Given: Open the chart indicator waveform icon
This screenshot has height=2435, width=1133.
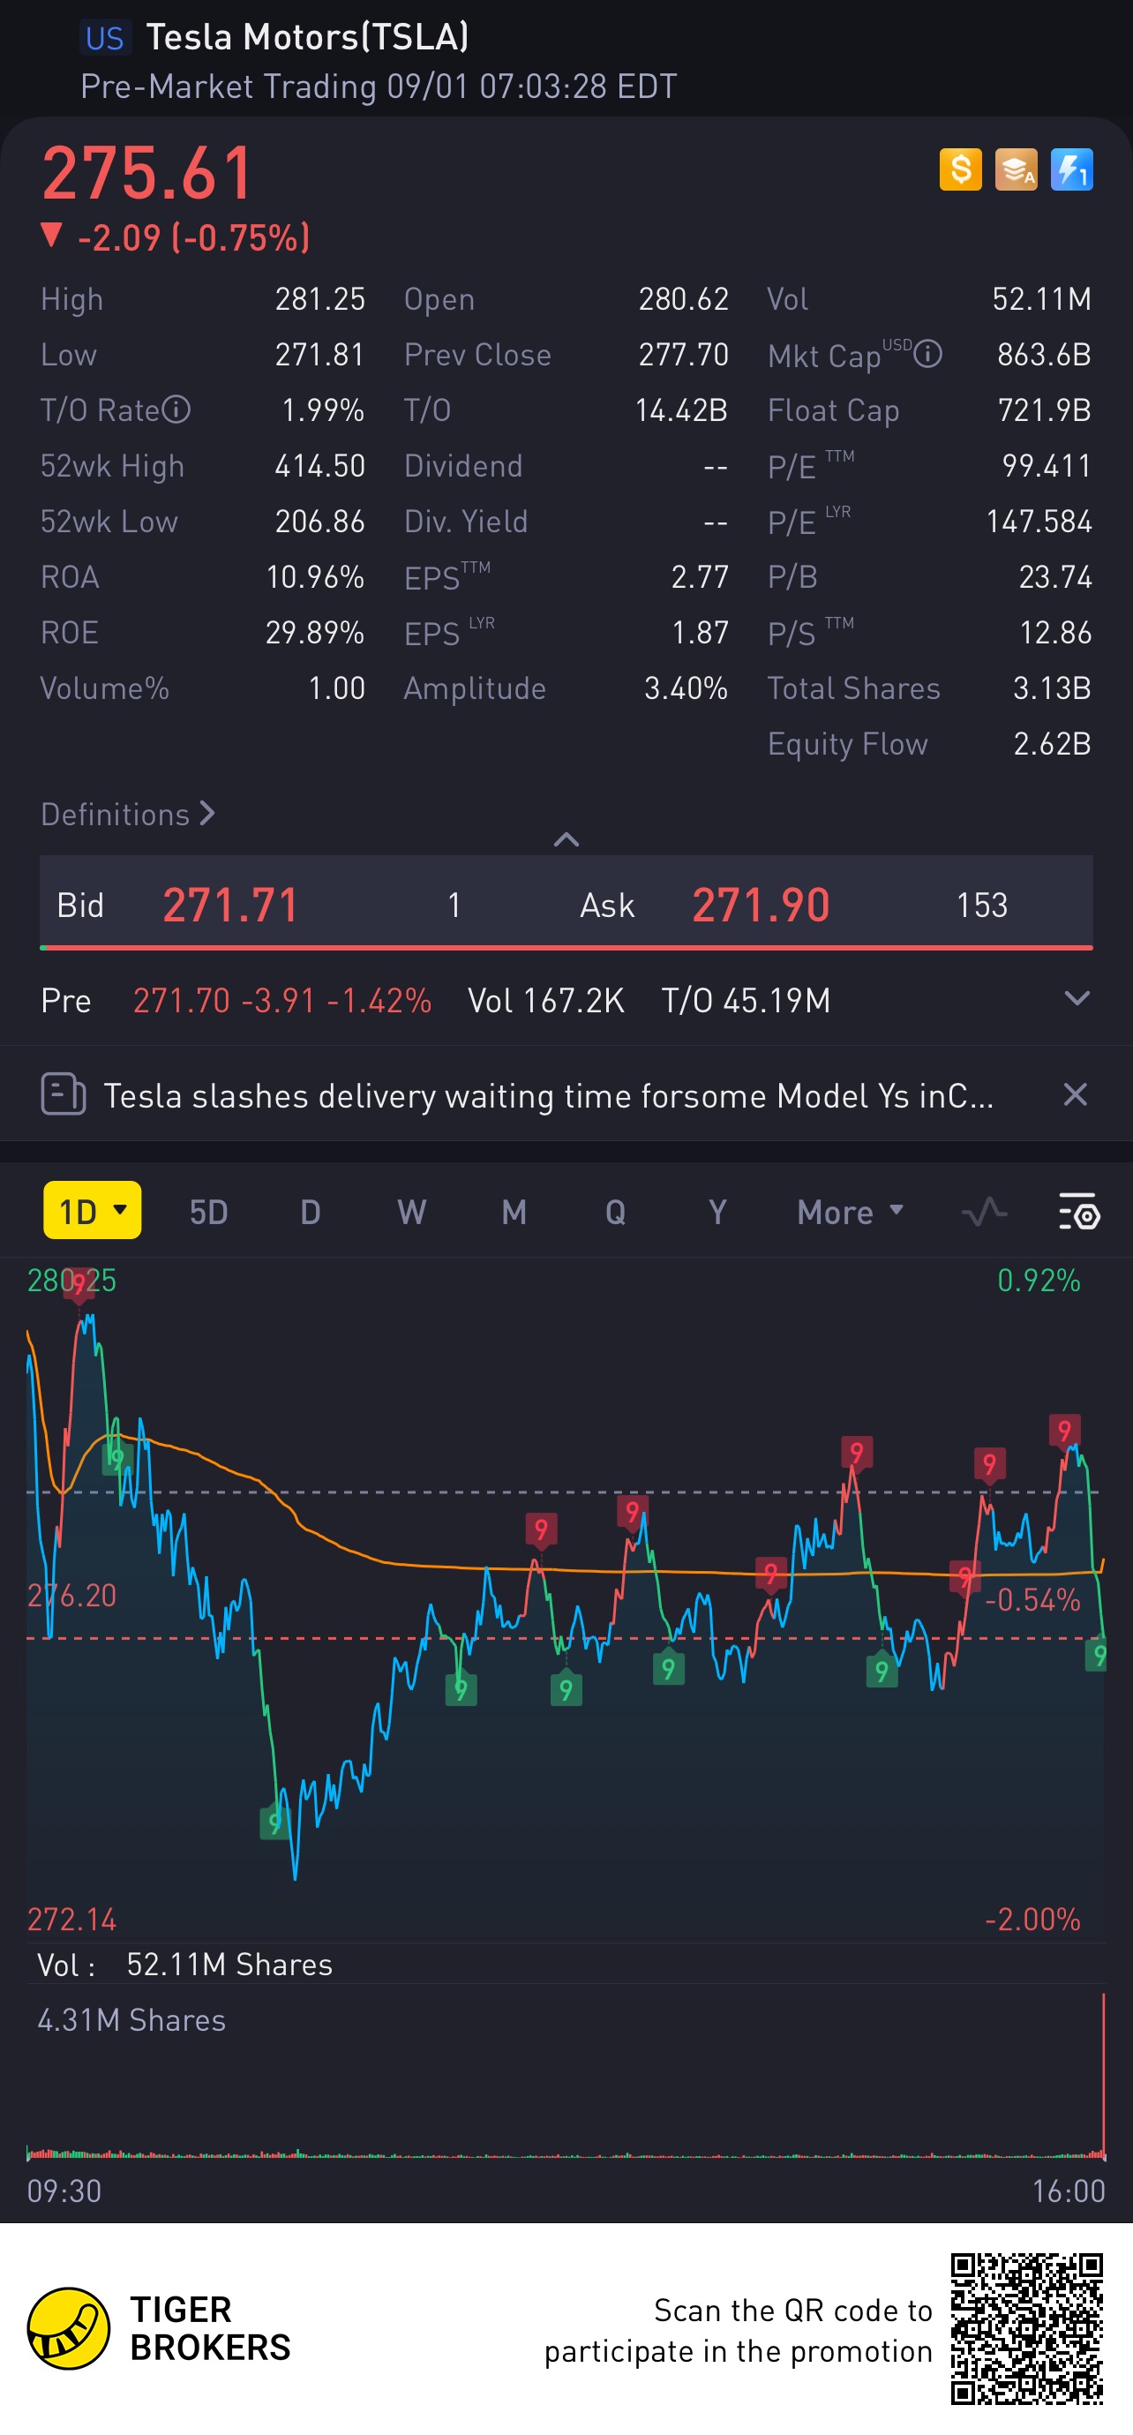Looking at the screenshot, I should coord(984,1212).
